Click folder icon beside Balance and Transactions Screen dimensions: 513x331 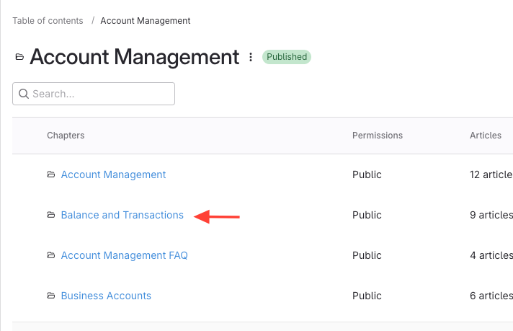pyautogui.click(x=51, y=215)
